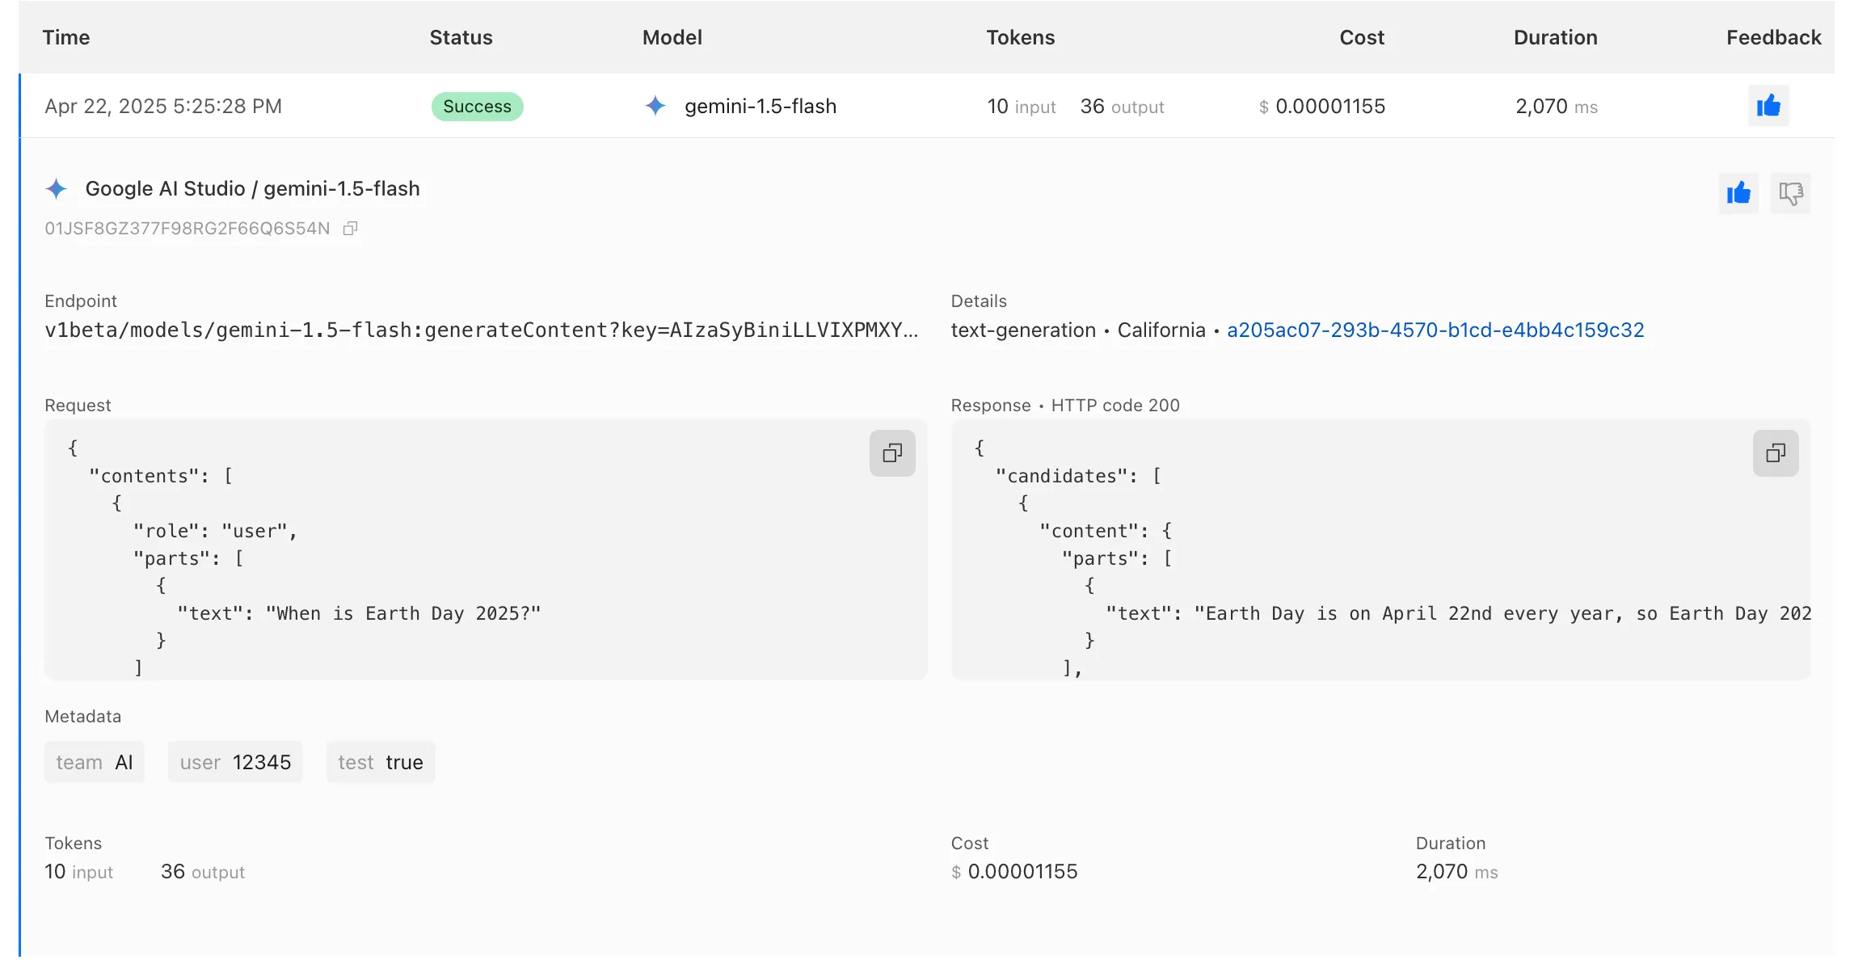Sort by the Tokens column header
1854x968 pixels.
(1021, 37)
